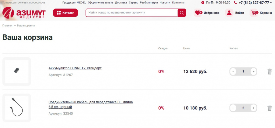Click the Пн-Пт: 9:00-16:30 hours text
This screenshot has height=128, width=275.
click(x=218, y=3)
